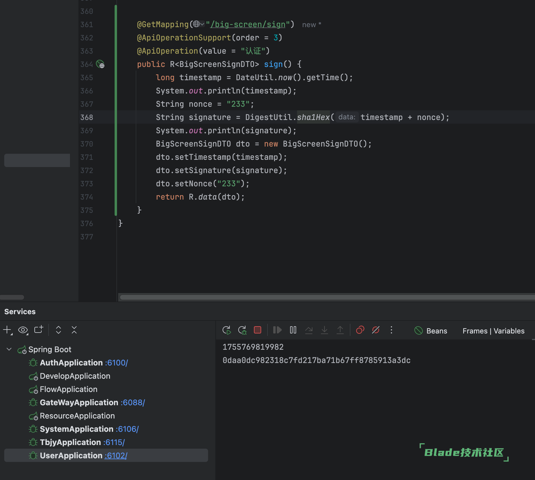The width and height of the screenshot is (535, 480).
Task: Open the SystemApplication :6106/ link
Action: (x=127, y=429)
